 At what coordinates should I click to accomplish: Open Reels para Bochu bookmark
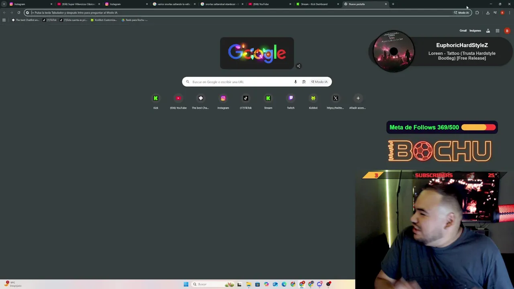click(x=135, y=20)
